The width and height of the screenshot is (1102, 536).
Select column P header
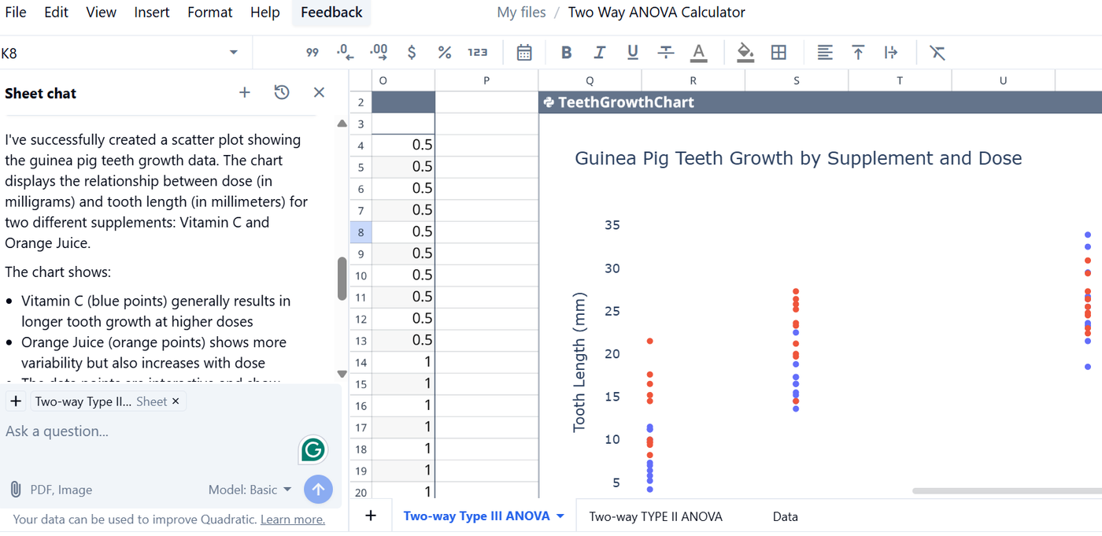click(x=486, y=80)
